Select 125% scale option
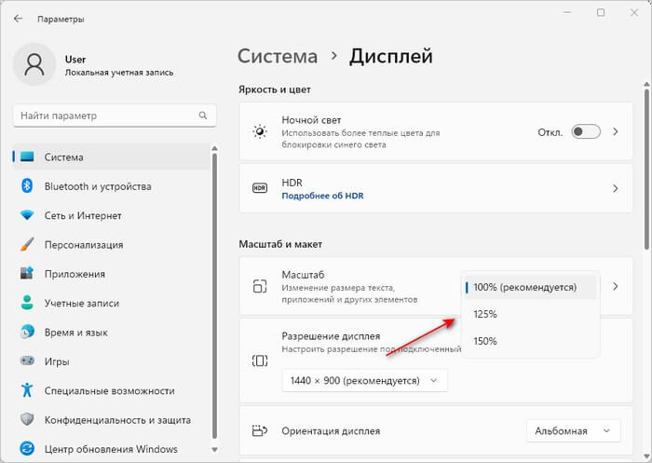The image size is (652, 463). point(485,314)
